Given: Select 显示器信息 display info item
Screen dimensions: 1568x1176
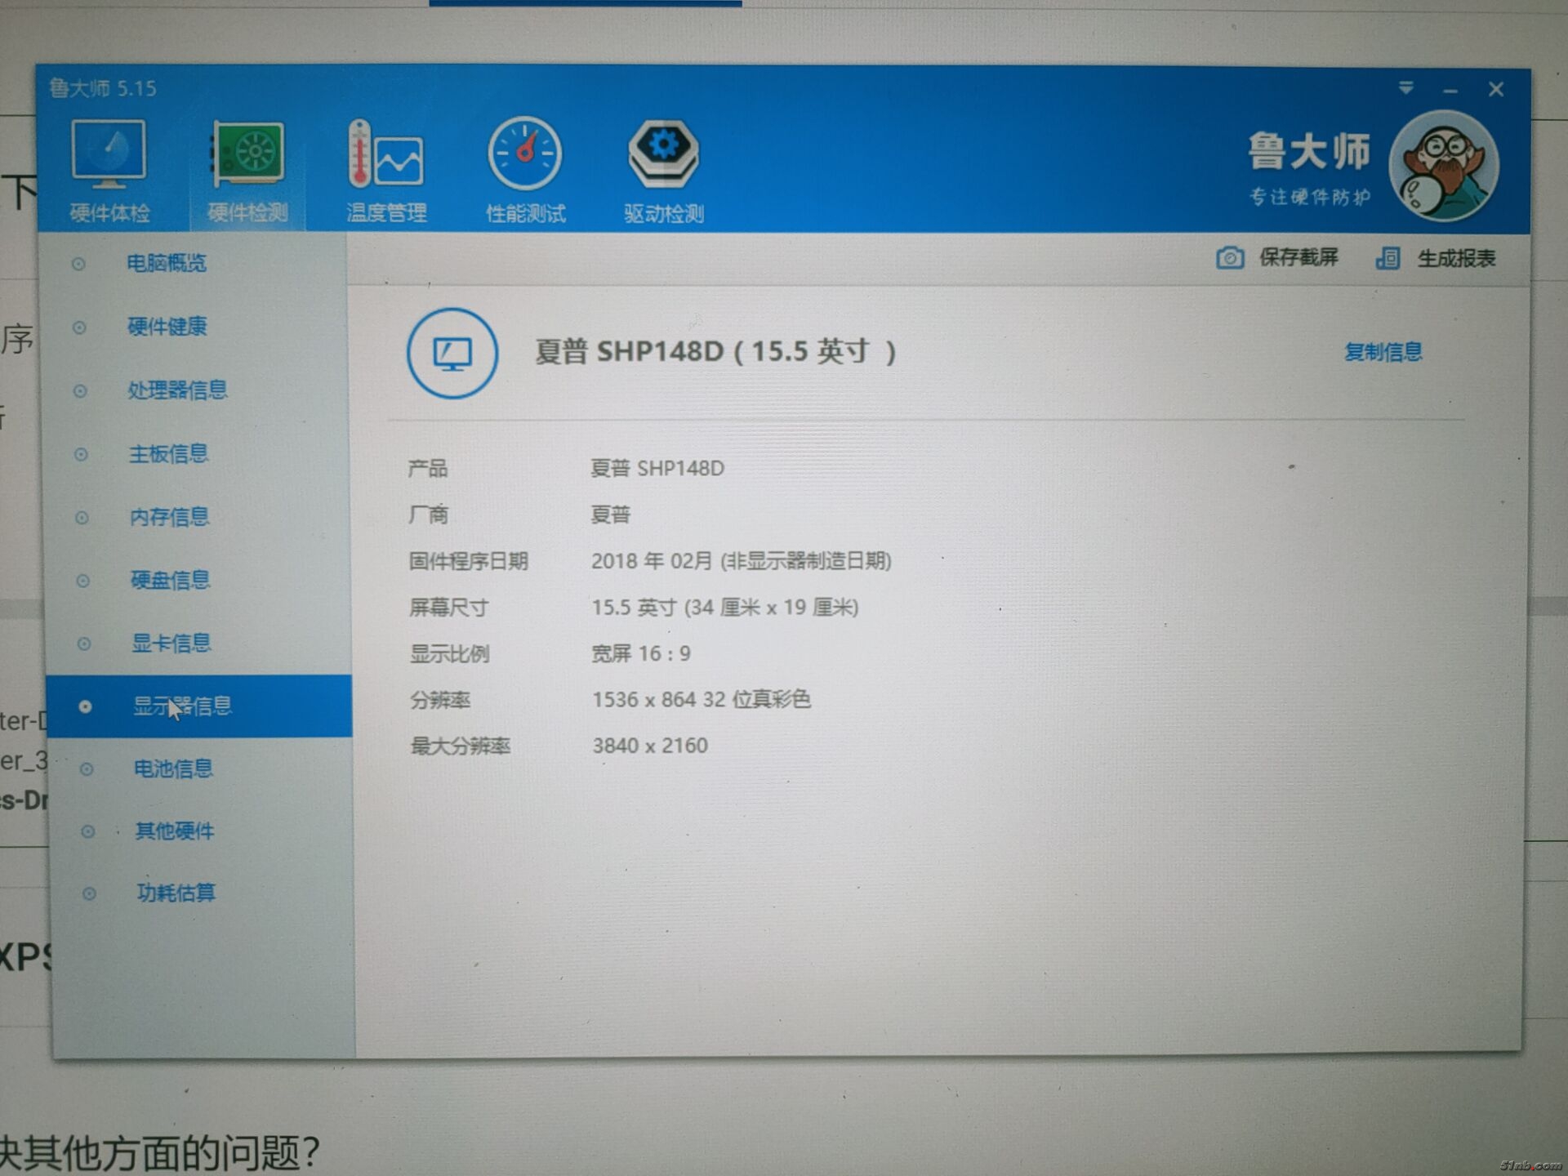Looking at the screenshot, I should tap(199, 706).
